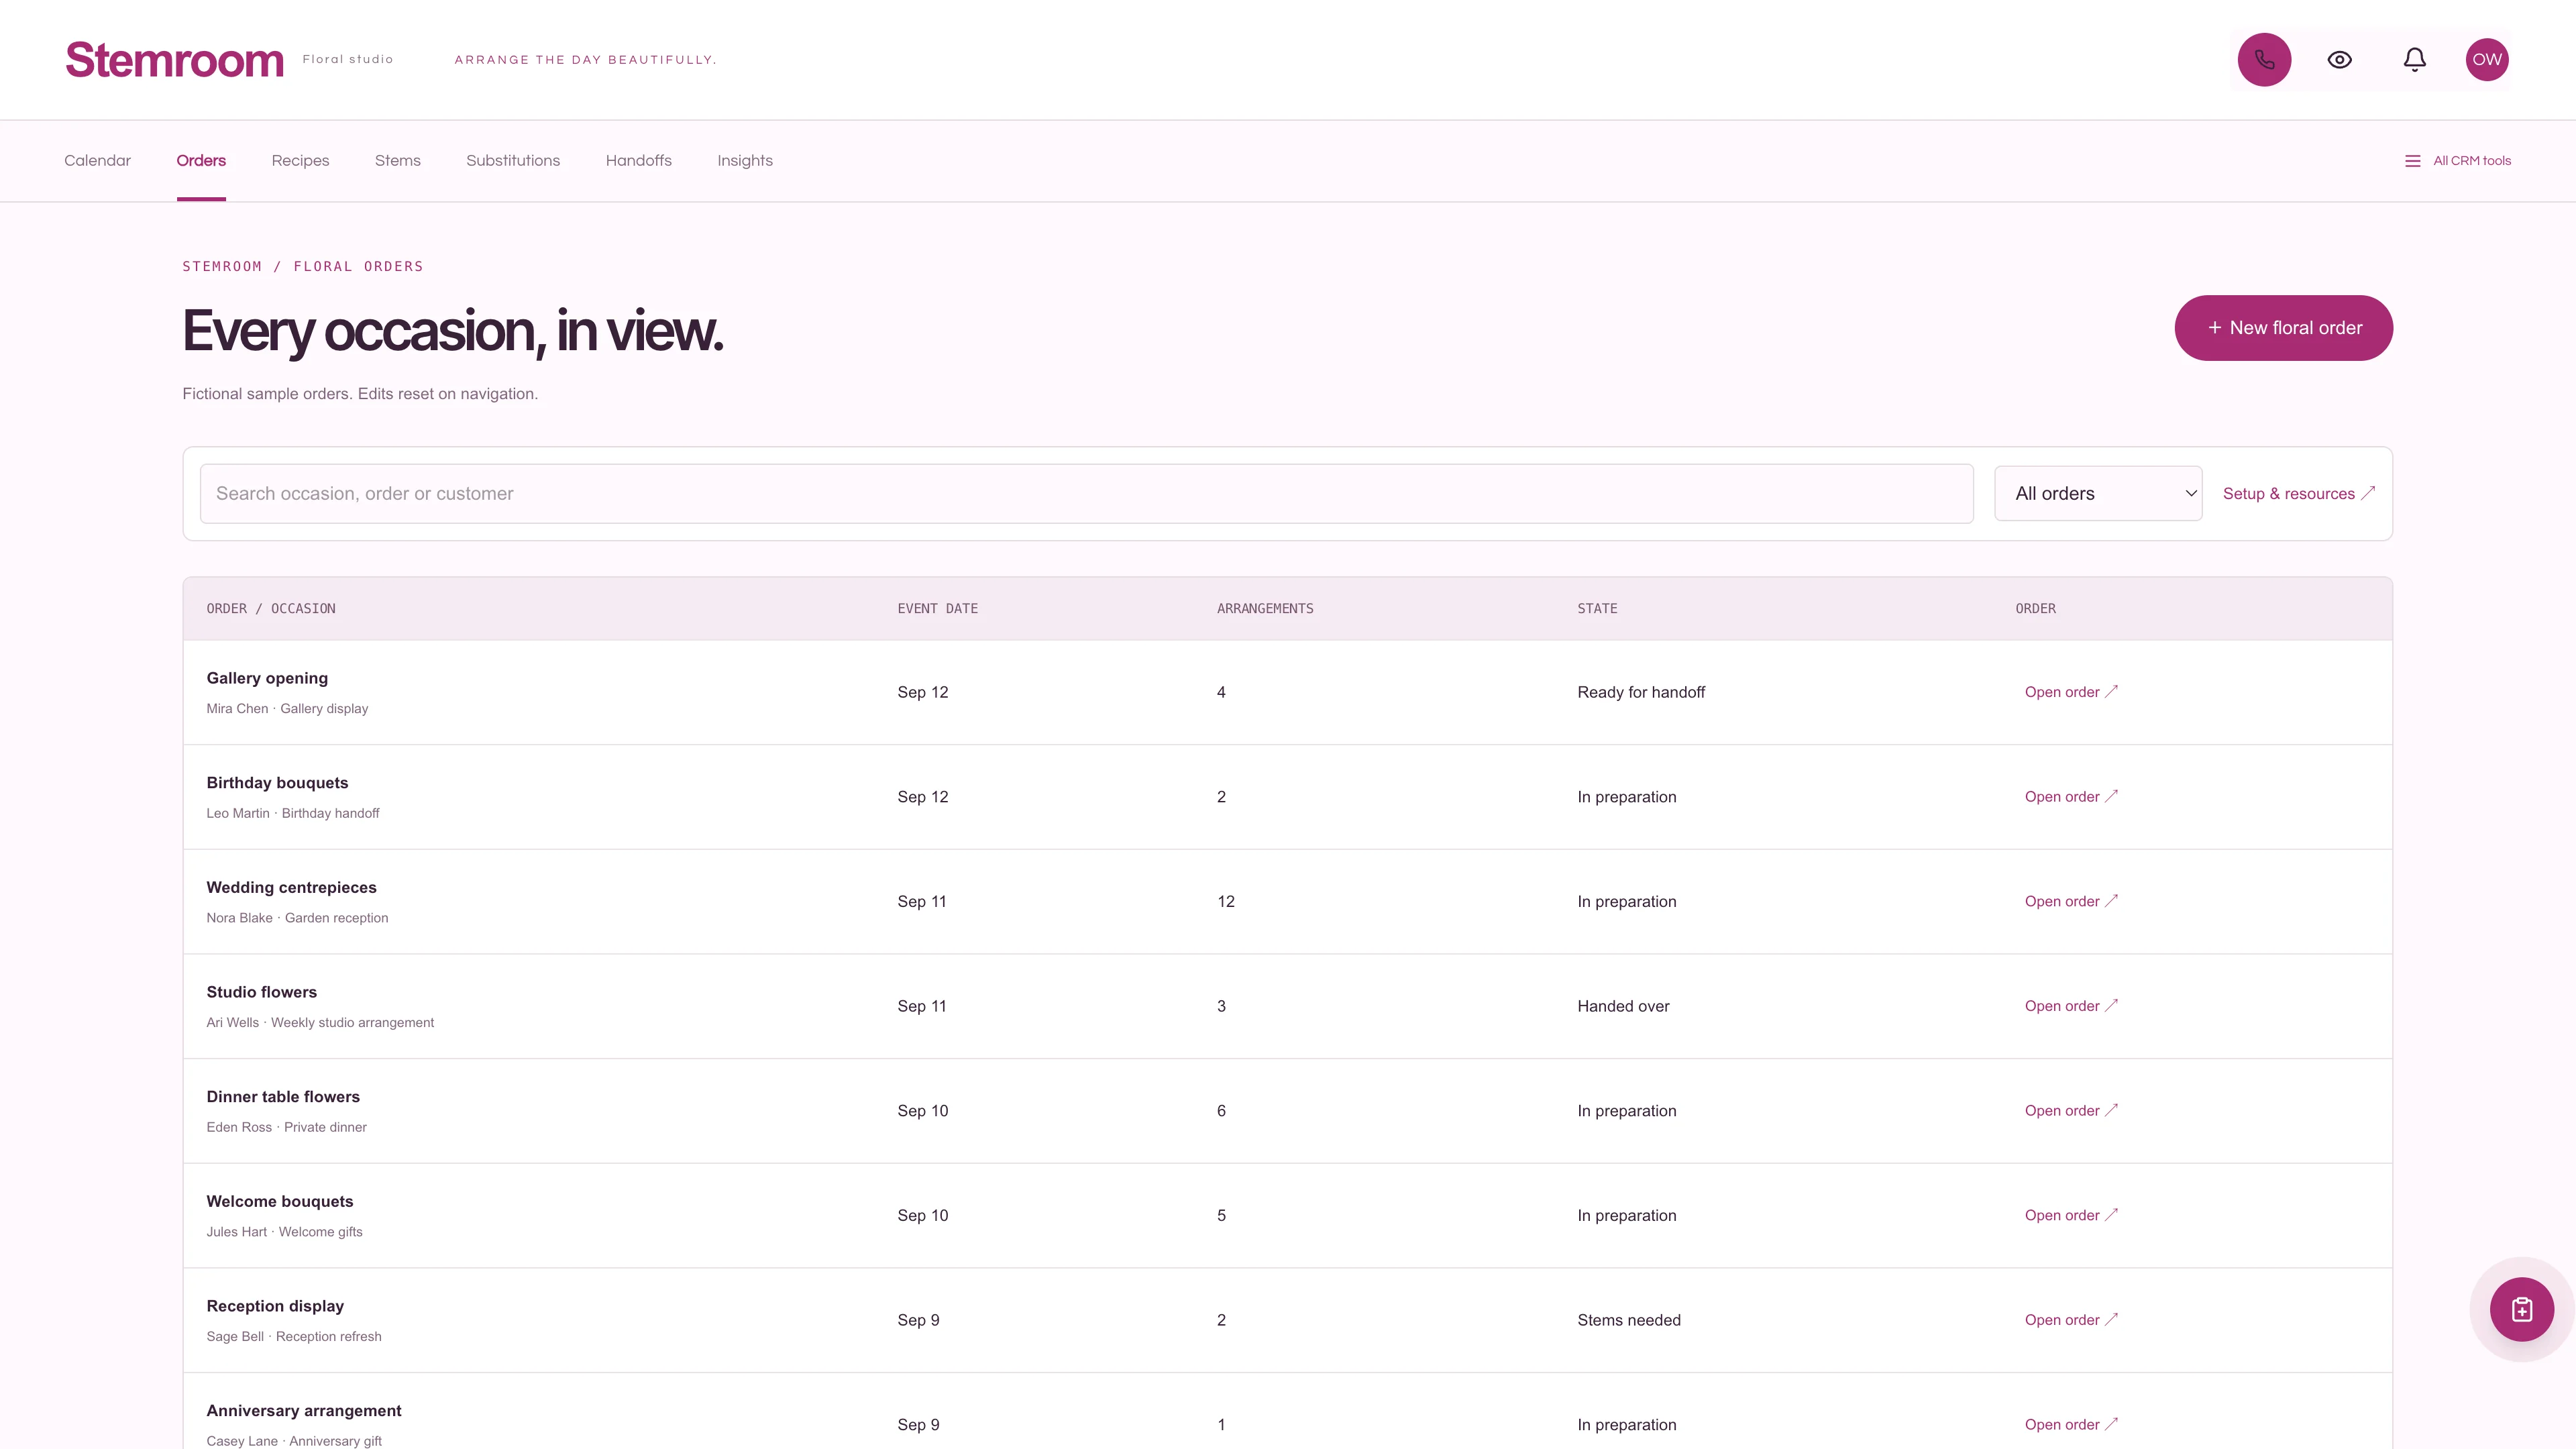Click the phone call icon

coord(2264,60)
